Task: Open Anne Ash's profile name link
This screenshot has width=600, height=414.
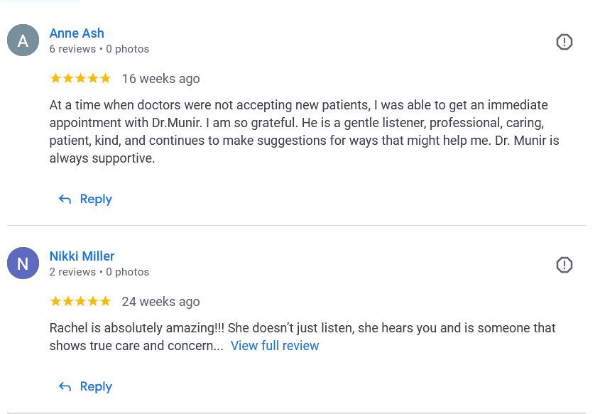Action: [77, 33]
